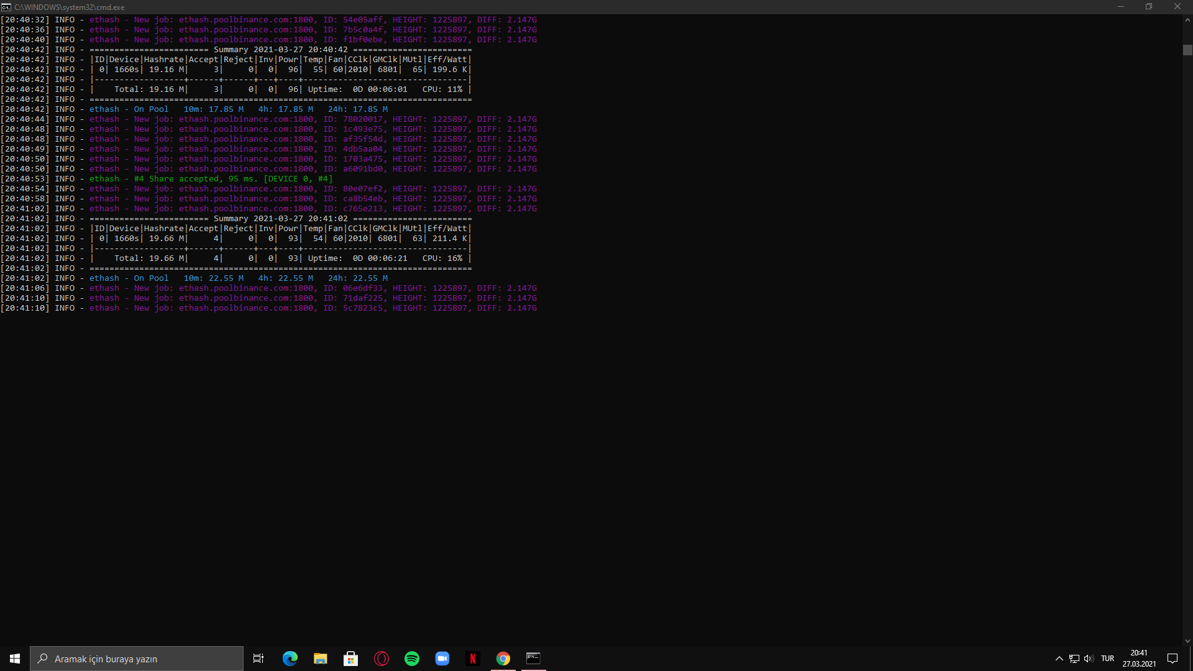Click 'Total: 19.66 M' hashrate text

[x=149, y=258]
